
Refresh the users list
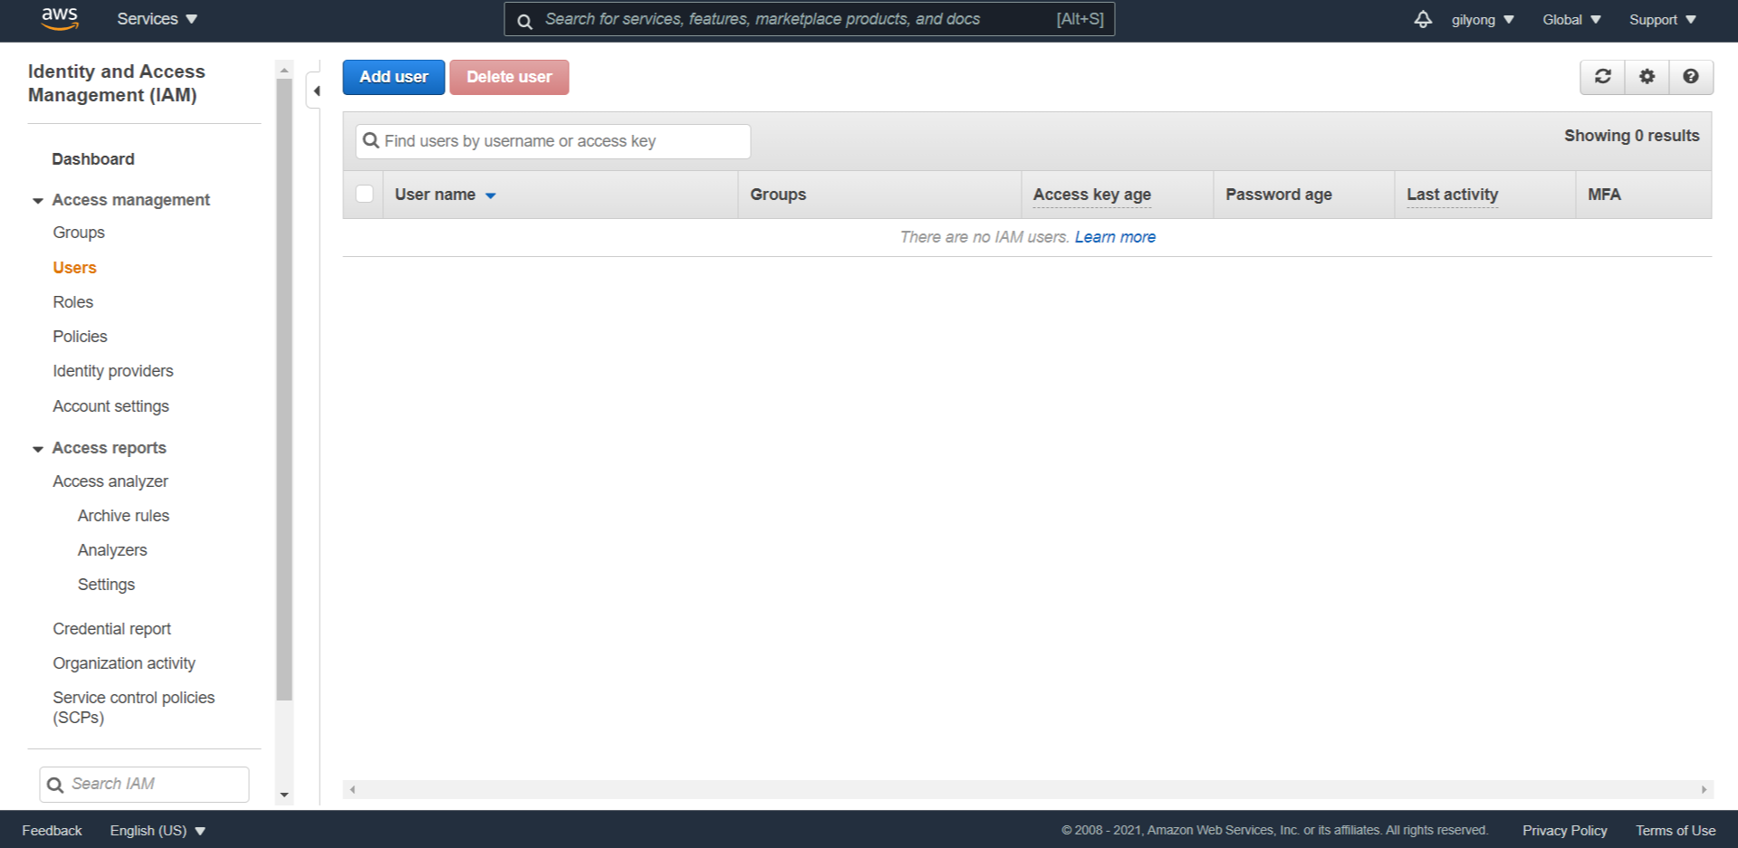(1602, 77)
